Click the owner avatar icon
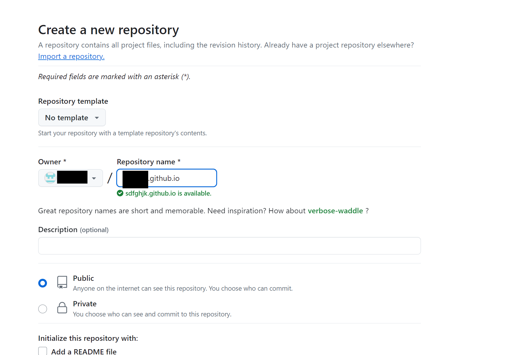The width and height of the screenshot is (507, 355). (x=50, y=178)
